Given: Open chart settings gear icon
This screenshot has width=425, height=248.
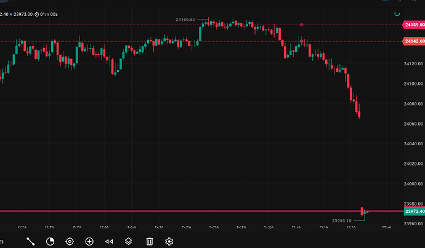Looking at the screenshot, I should [169, 241].
